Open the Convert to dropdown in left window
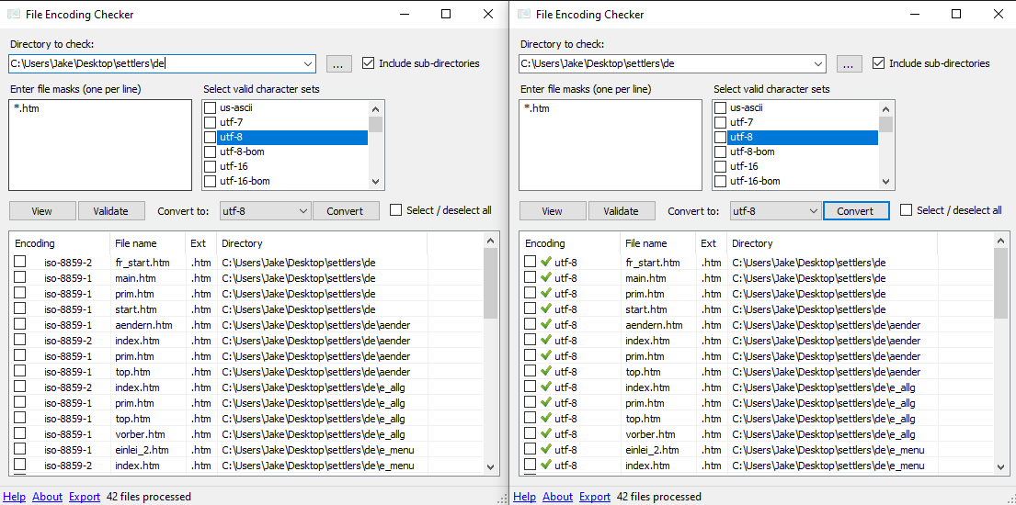 tap(304, 211)
